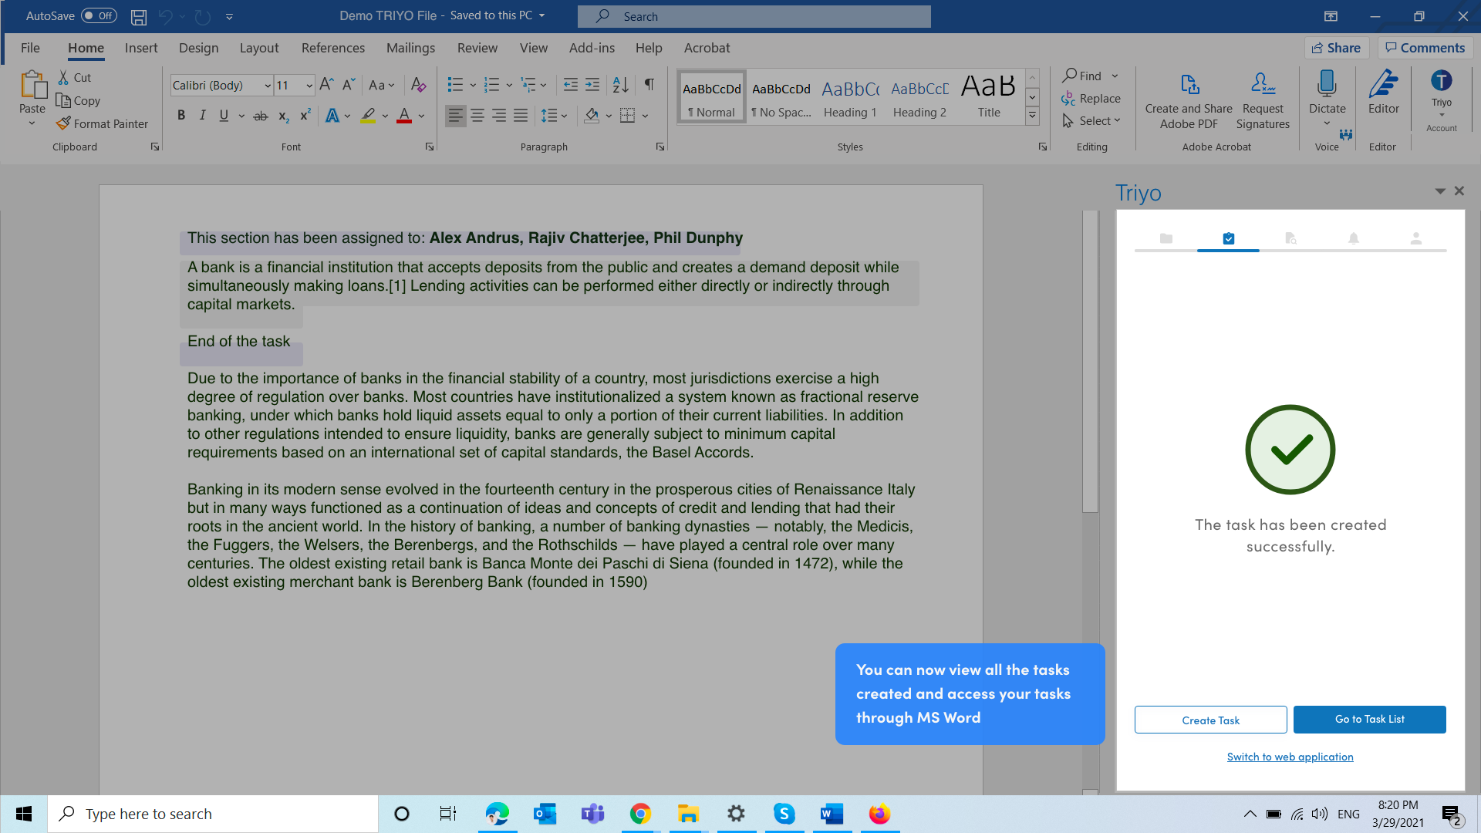Viewport: 1481px width, 833px height.
Task: Open the user profile tab in Triyo
Action: [1415, 238]
